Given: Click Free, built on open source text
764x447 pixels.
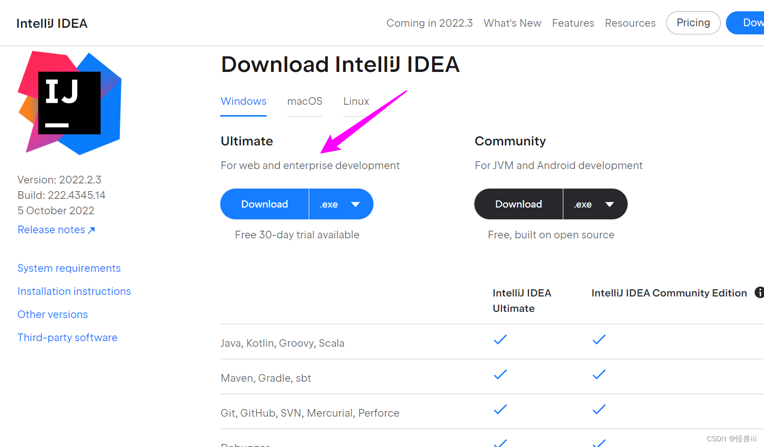Looking at the screenshot, I should (x=551, y=235).
